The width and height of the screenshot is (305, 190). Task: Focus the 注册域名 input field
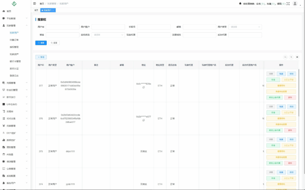(x=199, y=35)
